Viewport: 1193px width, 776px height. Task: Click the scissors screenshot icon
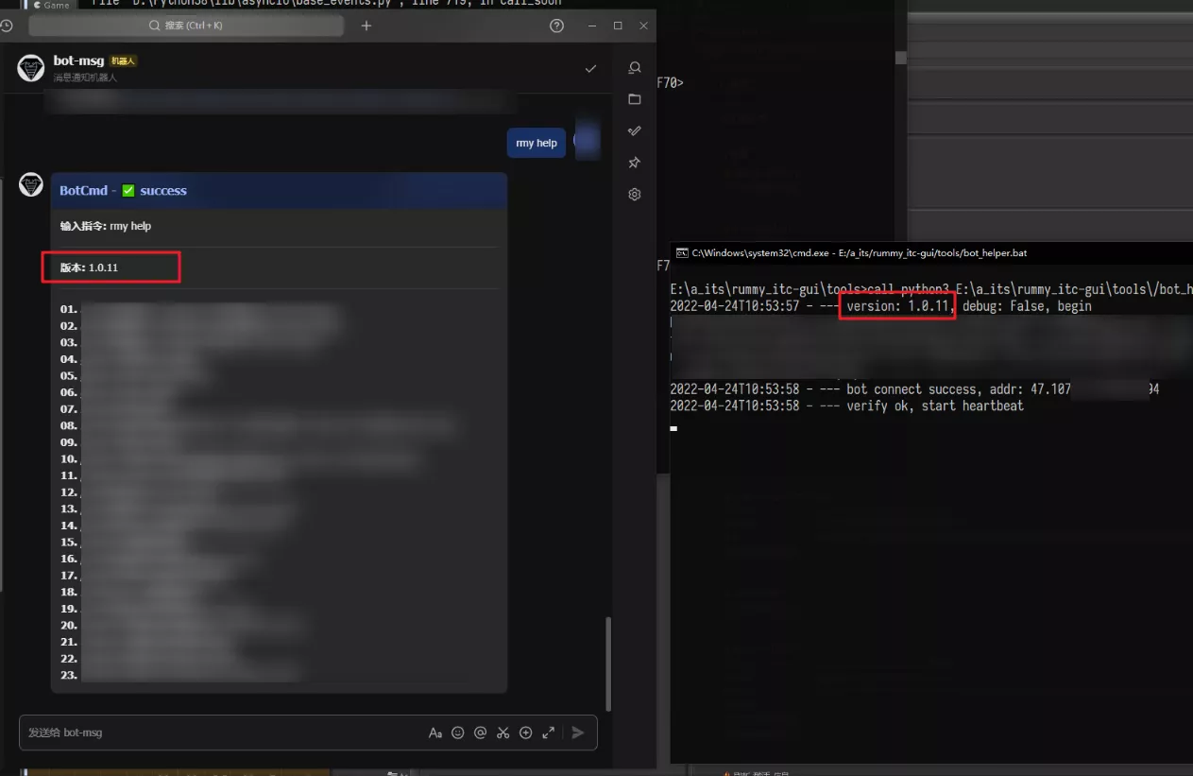click(503, 733)
